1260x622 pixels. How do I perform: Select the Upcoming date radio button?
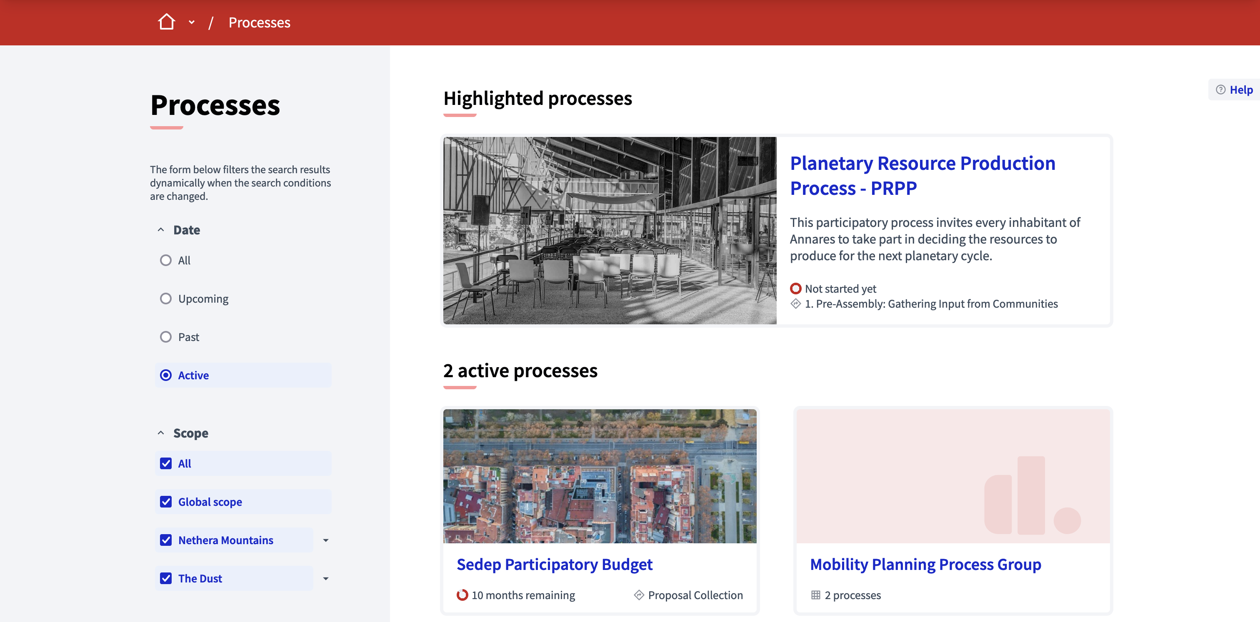tap(166, 299)
